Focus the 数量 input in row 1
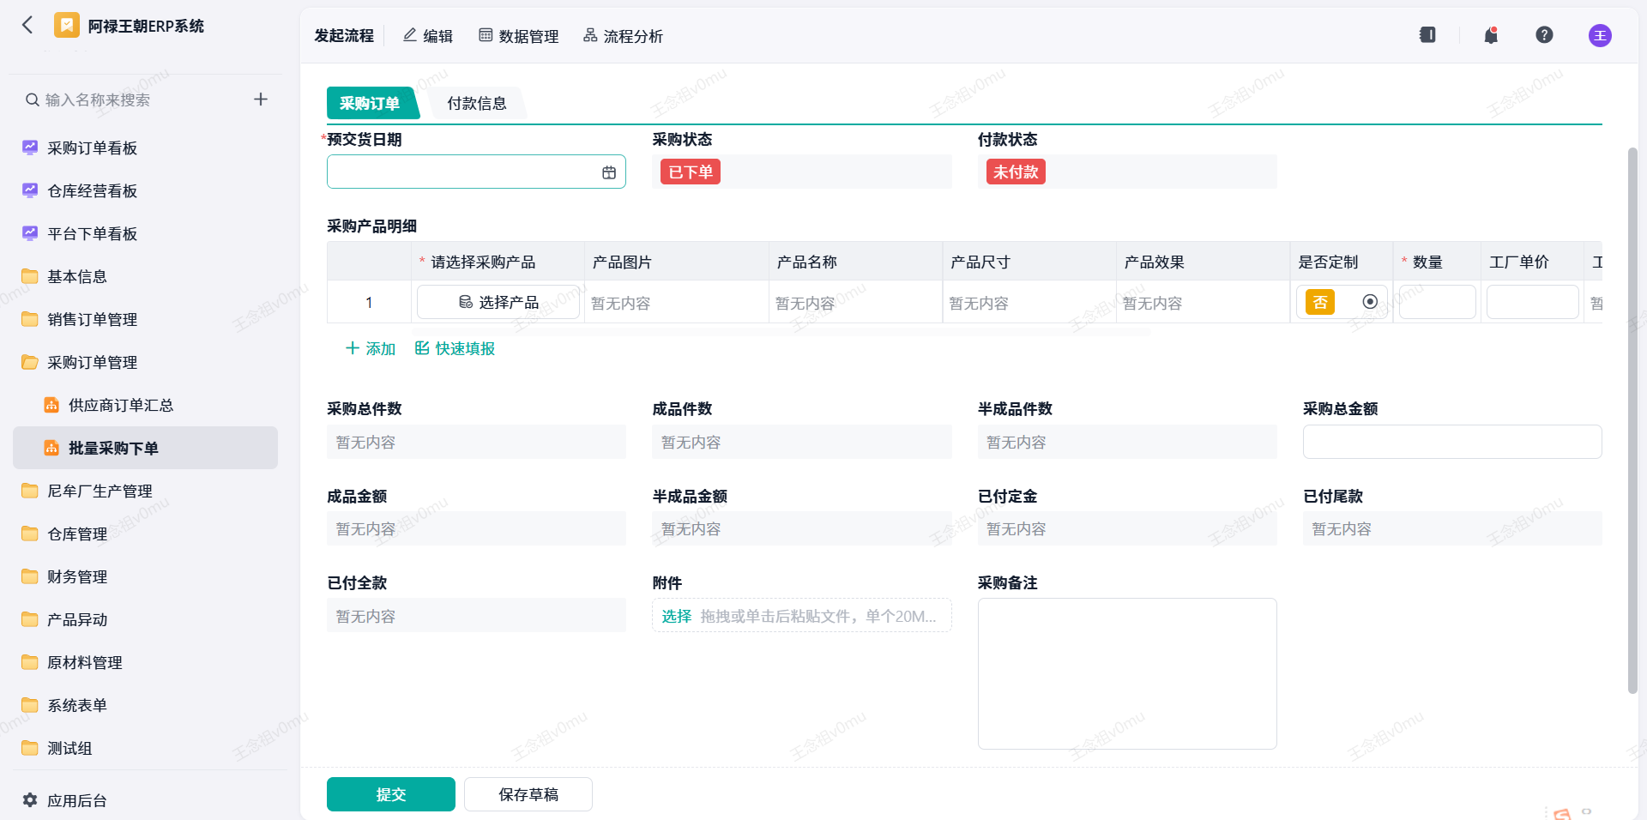The width and height of the screenshot is (1647, 820). tap(1438, 302)
